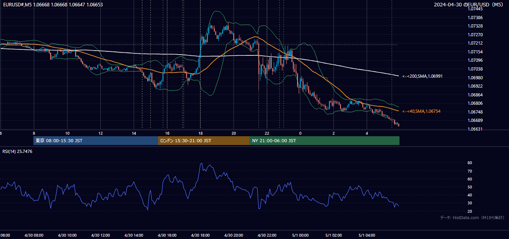
Task: Click the bottom time label 5/1 02:00
Action: click(334, 235)
